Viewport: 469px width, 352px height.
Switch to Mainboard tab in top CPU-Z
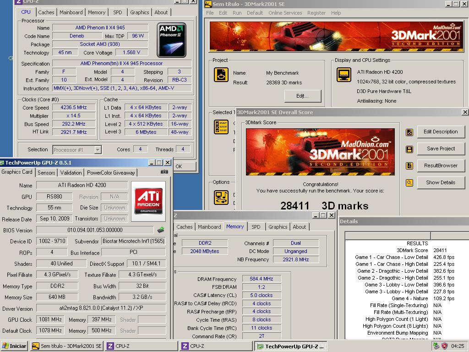pyautogui.click(x=71, y=12)
